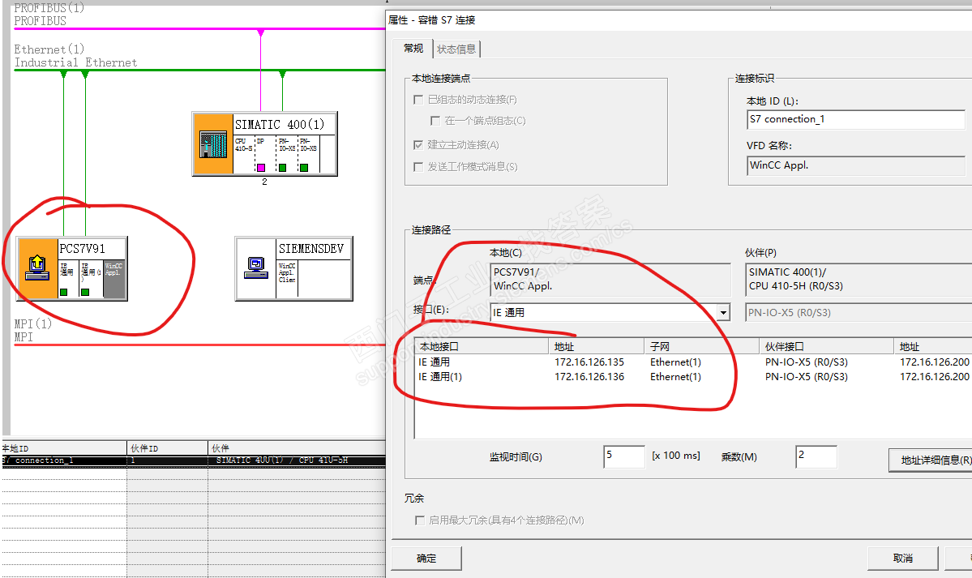Select the DP interface module with magenta node
972x578 pixels.
(265, 154)
